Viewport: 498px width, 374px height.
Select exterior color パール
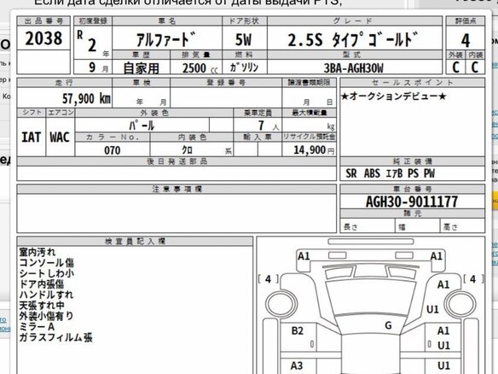click(x=142, y=126)
